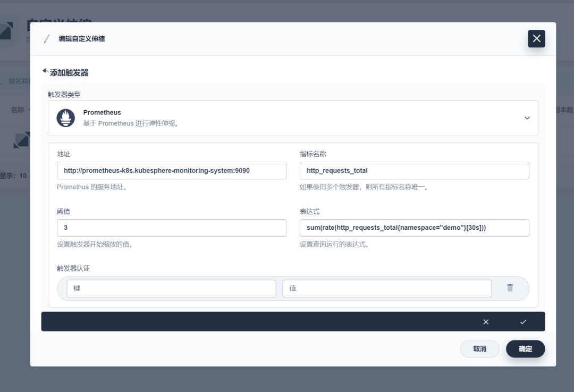Discard the trigger with the X icon in the dark bar
Viewport: 574px width, 392px height.
pyautogui.click(x=486, y=322)
